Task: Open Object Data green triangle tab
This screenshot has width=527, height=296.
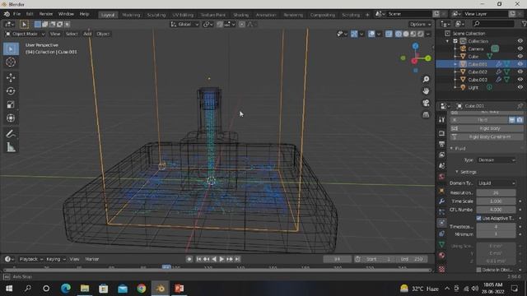Action: pyautogui.click(x=441, y=244)
